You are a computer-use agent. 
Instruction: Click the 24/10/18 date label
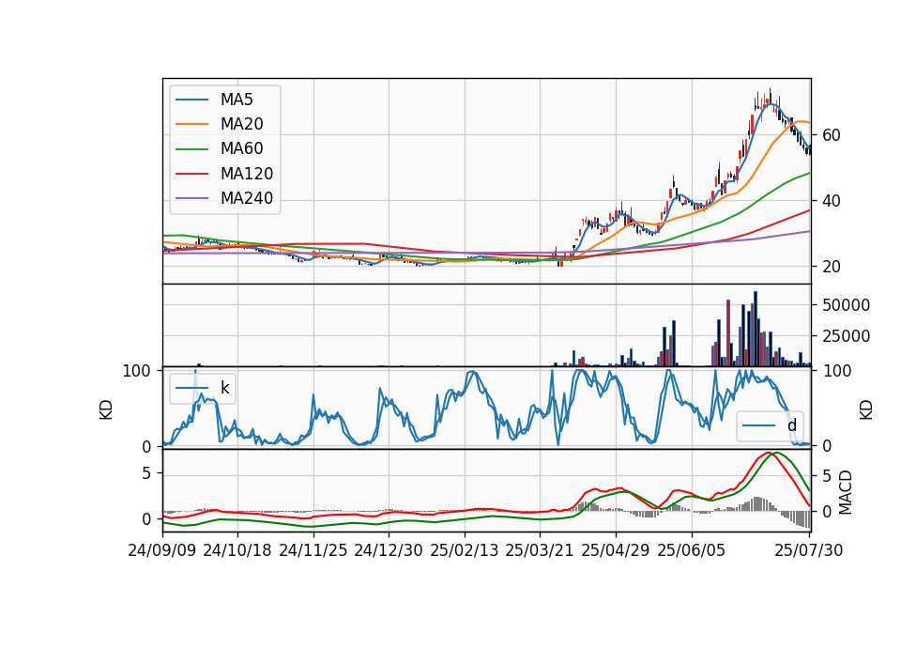click(237, 550)
